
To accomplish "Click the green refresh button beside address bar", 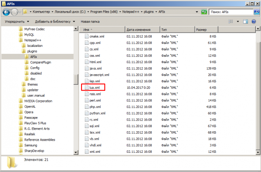I will (x=203, y=12).
